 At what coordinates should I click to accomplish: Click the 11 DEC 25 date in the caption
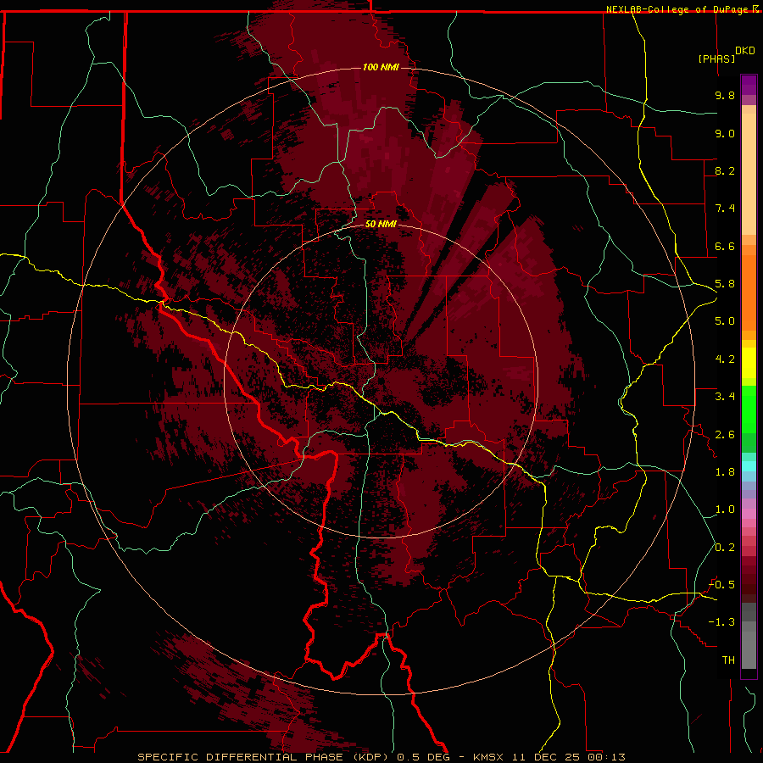tap(545, 757)
